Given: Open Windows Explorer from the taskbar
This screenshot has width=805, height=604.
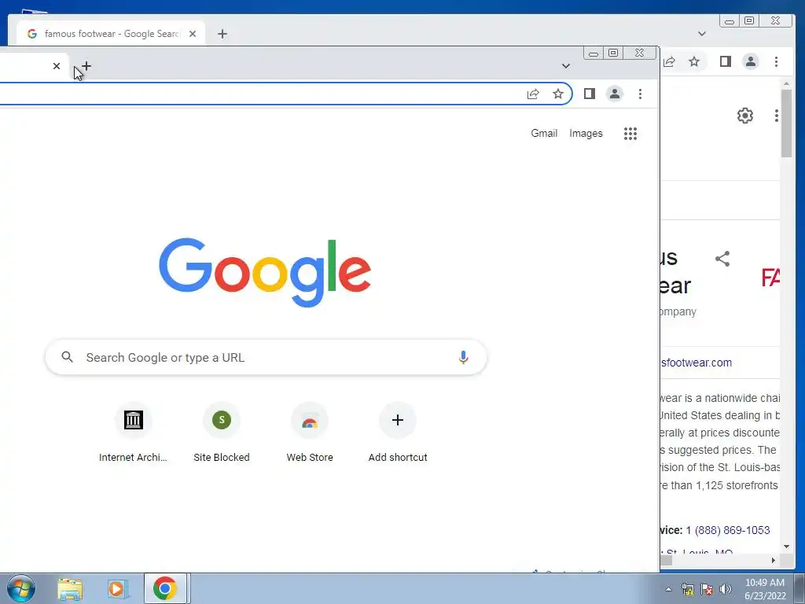Looking at the screenshot, I should [x=70, y=588].
